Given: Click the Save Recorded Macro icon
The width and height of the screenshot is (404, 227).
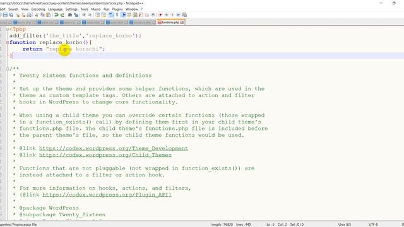Looking at the screenshot, I should click(x=184, y=15).
